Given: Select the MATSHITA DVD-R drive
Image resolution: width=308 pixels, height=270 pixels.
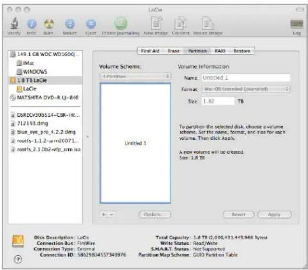Looking at the screenshot, I should (45, 97).
